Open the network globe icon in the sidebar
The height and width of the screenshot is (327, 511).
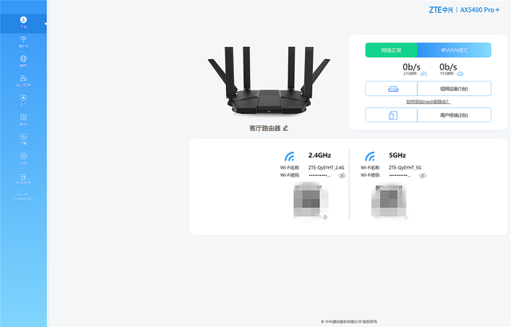tap(23, 61)
